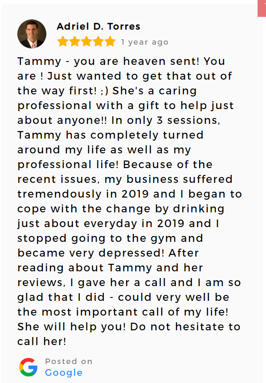Click the second gold rating star
The height and width of the screenshot is (383, 266).
75,42
